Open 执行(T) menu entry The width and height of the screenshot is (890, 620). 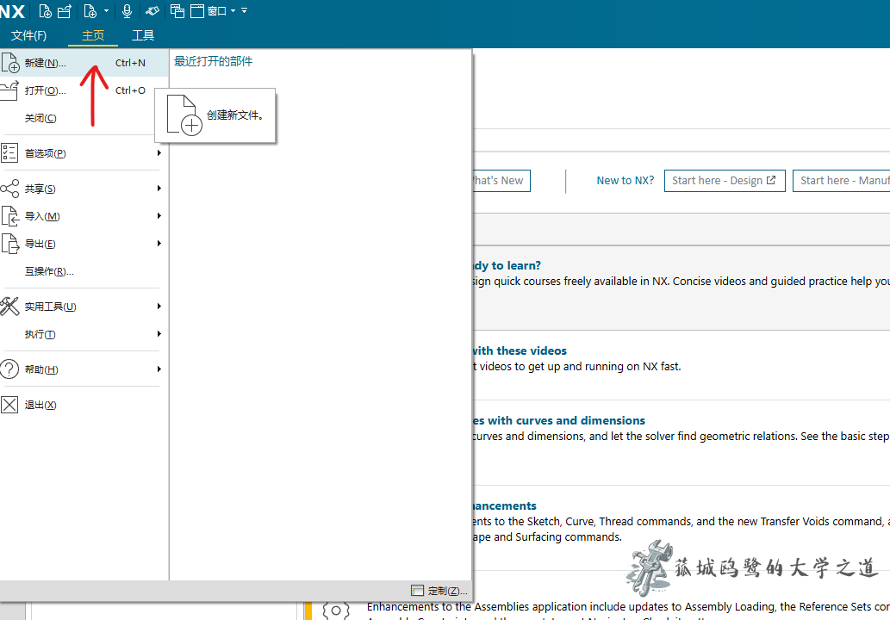84,334
